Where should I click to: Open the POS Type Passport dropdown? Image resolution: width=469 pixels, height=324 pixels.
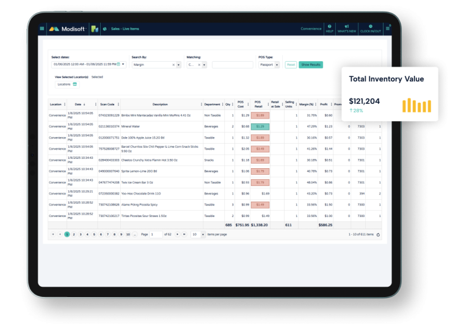point(277,64)
